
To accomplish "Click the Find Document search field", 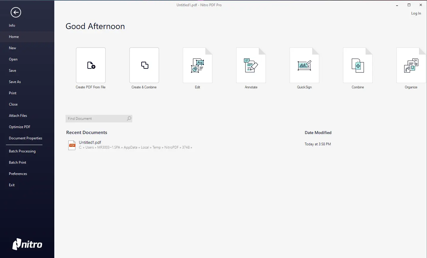I will click(x=99, y=119).
